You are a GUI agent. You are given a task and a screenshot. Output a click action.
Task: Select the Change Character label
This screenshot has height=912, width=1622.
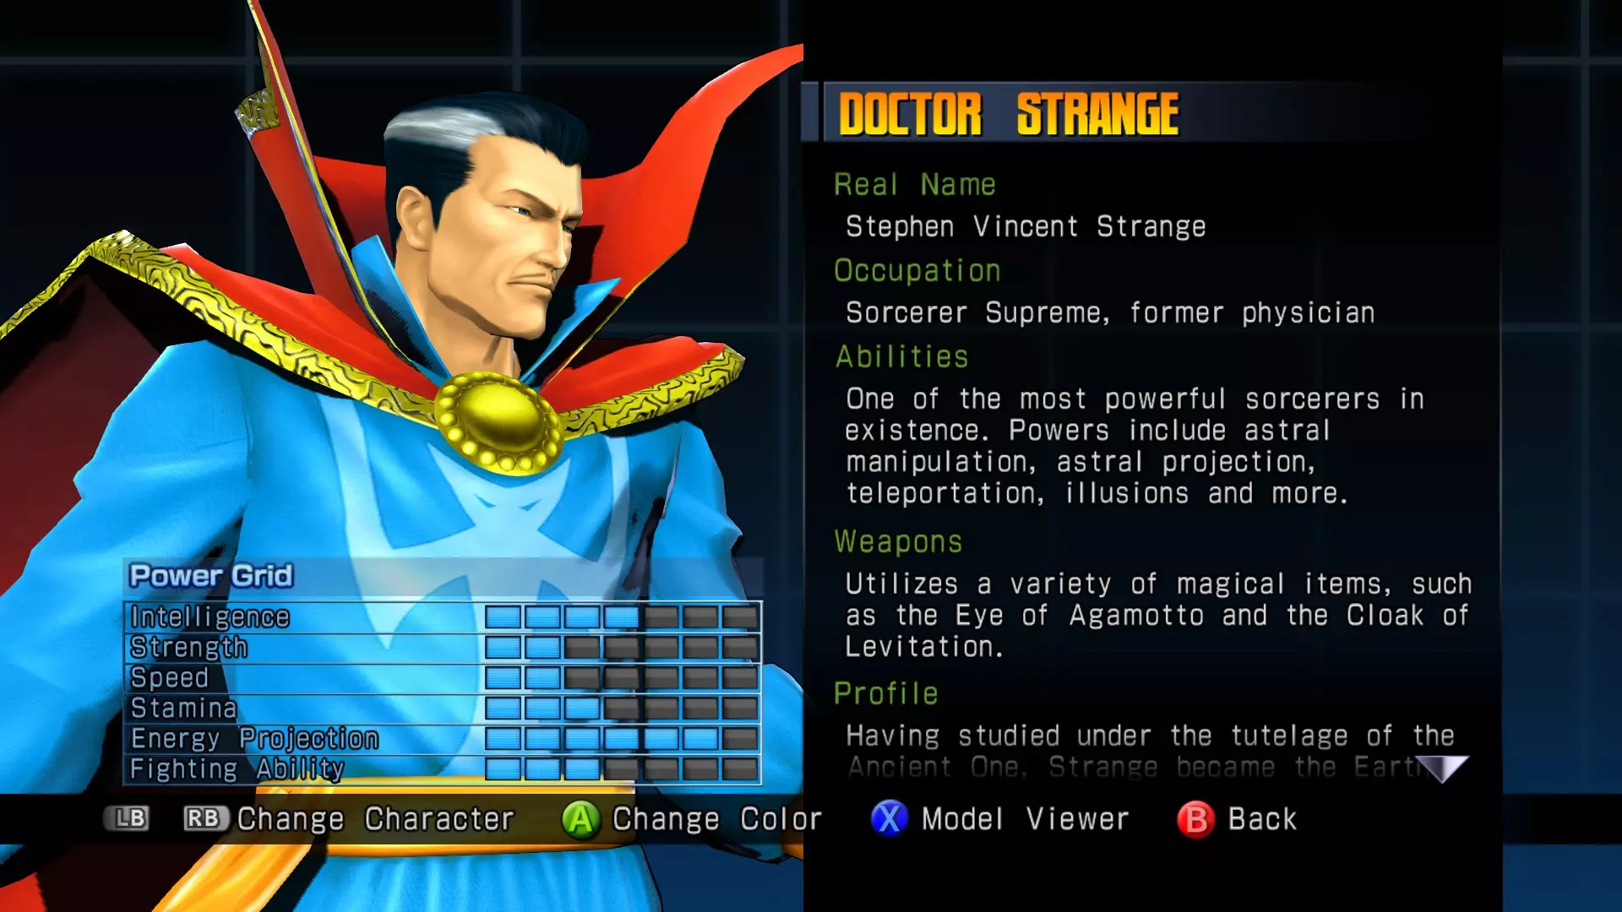coord(376,819)
